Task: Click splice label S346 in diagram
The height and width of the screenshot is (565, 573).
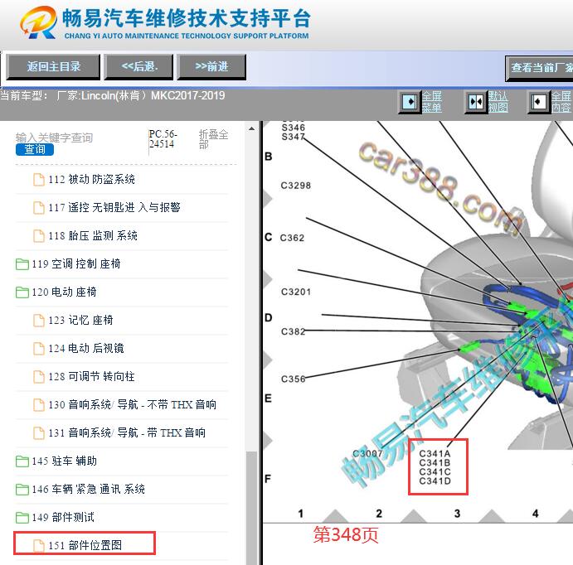Action: click(293, 128)
